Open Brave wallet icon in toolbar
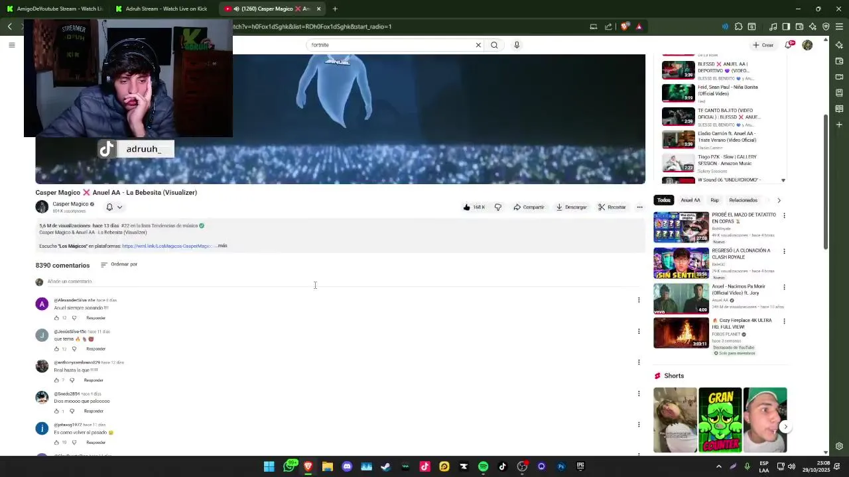 tap(799, 26)
